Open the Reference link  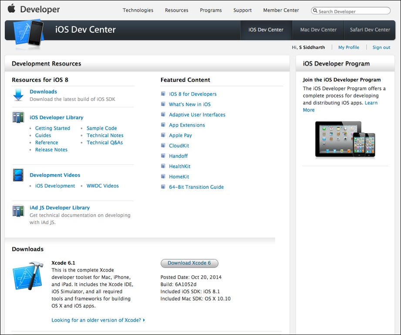pos(47,142)
